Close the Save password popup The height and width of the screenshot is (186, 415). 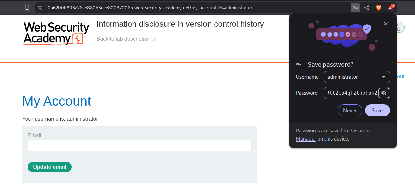pos(386,24)
